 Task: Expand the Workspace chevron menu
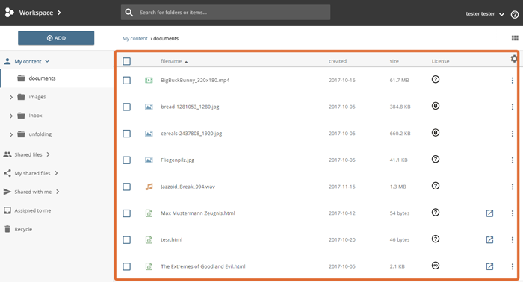59,13
